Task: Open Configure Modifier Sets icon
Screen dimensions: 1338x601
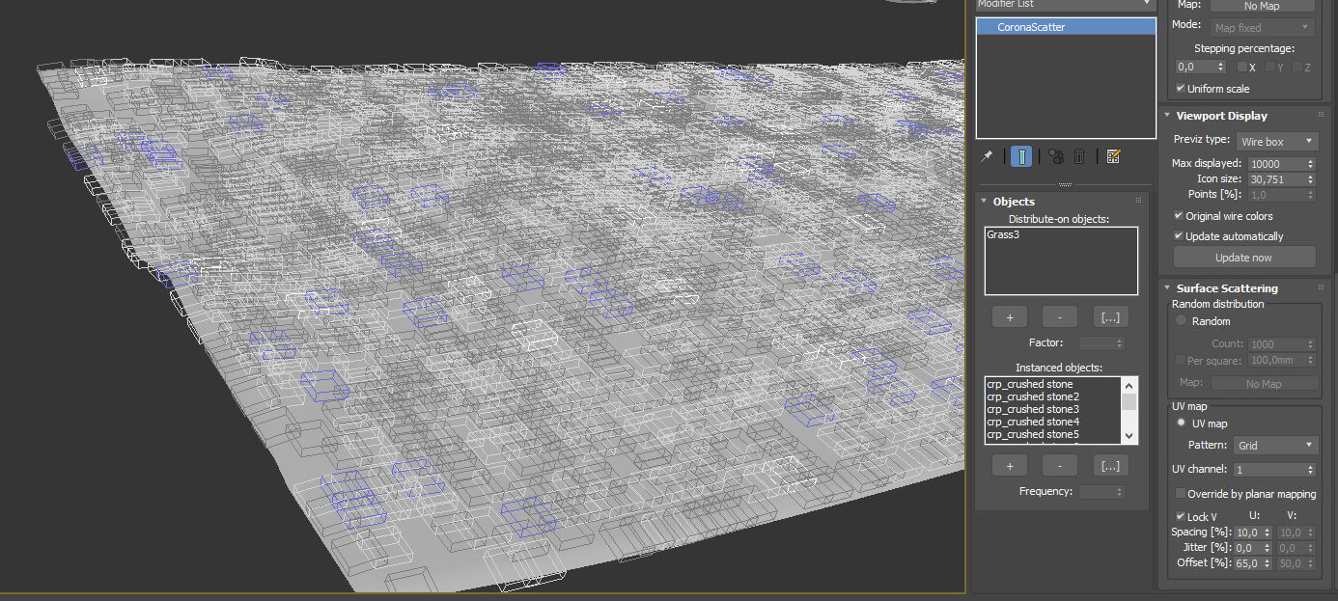Action: [x=1112, y=155]
